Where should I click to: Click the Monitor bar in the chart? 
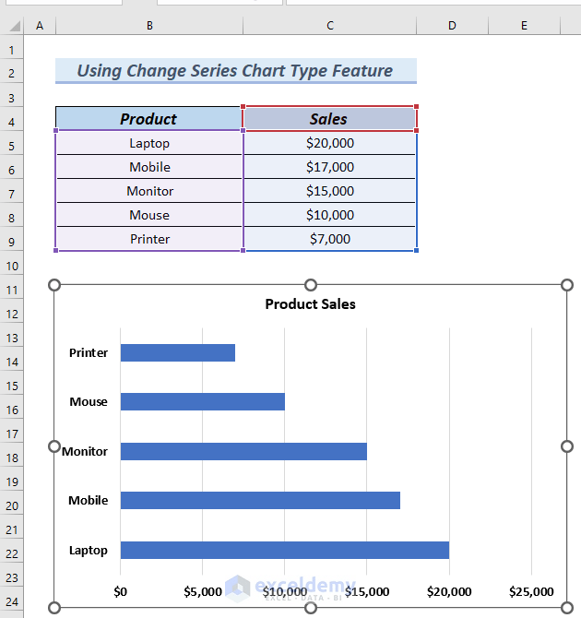[243, 451]
